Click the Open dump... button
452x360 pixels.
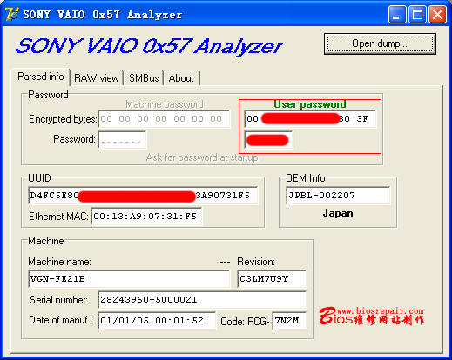point(380,43)
